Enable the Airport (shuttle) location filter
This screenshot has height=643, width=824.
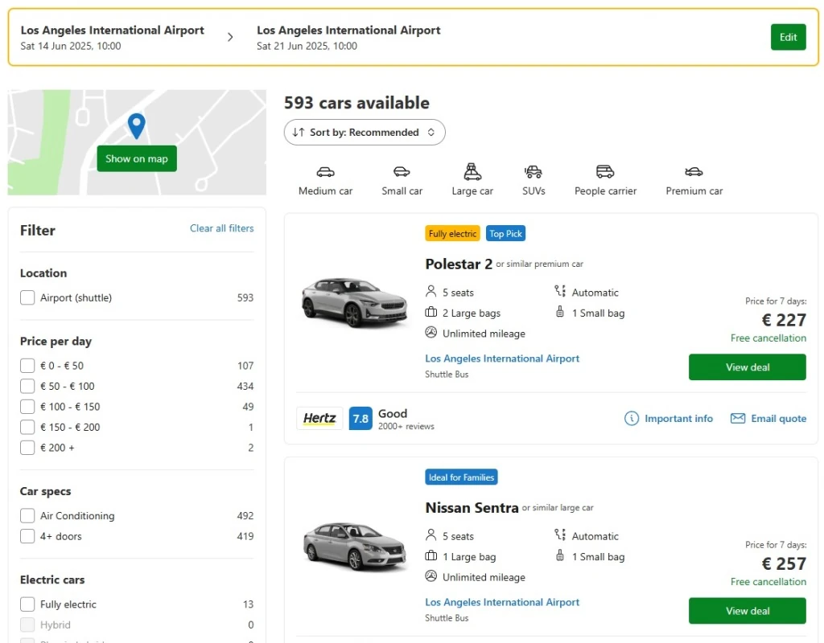[27, 297]
